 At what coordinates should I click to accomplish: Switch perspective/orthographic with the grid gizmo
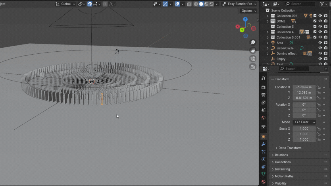(x=253, y=67)
